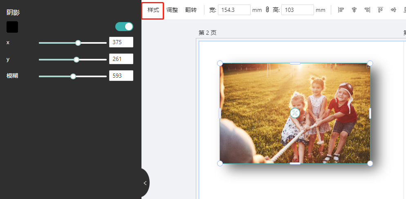Click the top-right resize handle of photo
Screen dimensions: 406x199
(370, 63)
